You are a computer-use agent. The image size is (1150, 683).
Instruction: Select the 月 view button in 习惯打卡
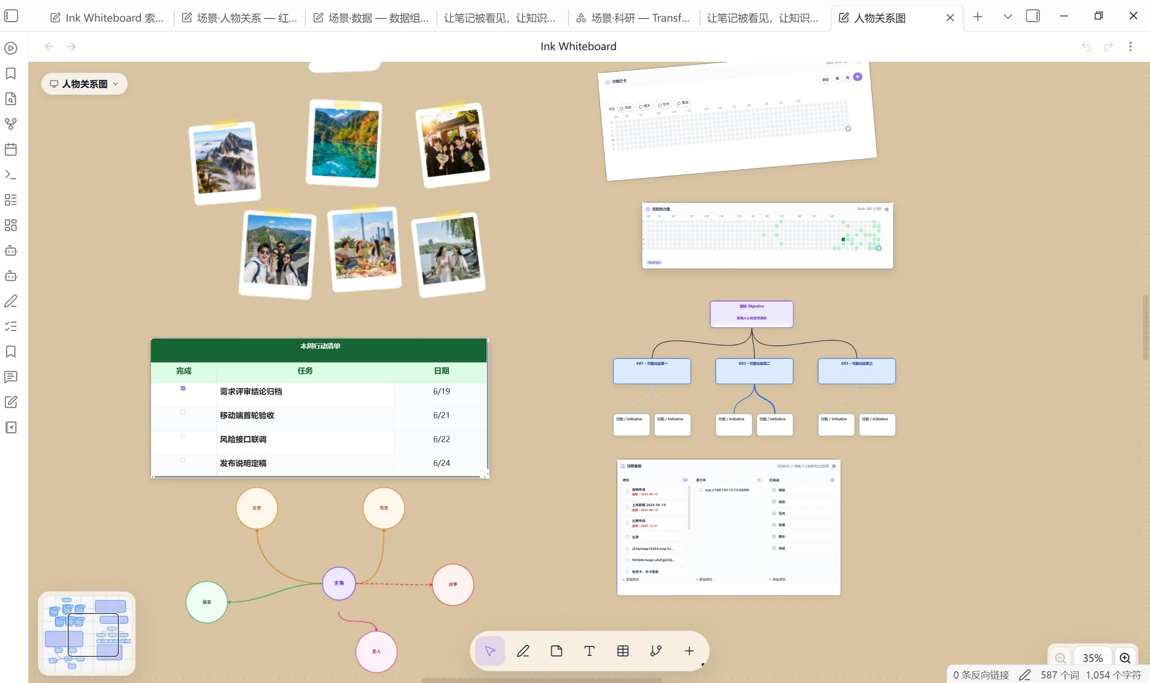[x=847, y=77]
